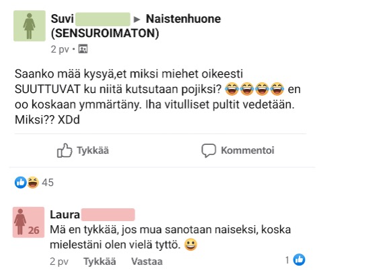387x273 pixels.
Task: Click the arrow between Suvi and Naistenhuone
Action: [x=137, y=20]
